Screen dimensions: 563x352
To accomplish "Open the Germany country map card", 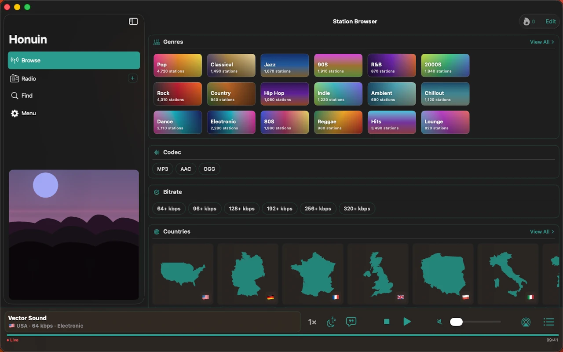I will (248, 274).
